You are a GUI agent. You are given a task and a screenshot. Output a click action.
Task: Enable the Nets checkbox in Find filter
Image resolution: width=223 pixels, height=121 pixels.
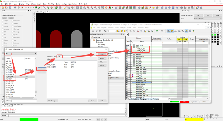[3, 32]
